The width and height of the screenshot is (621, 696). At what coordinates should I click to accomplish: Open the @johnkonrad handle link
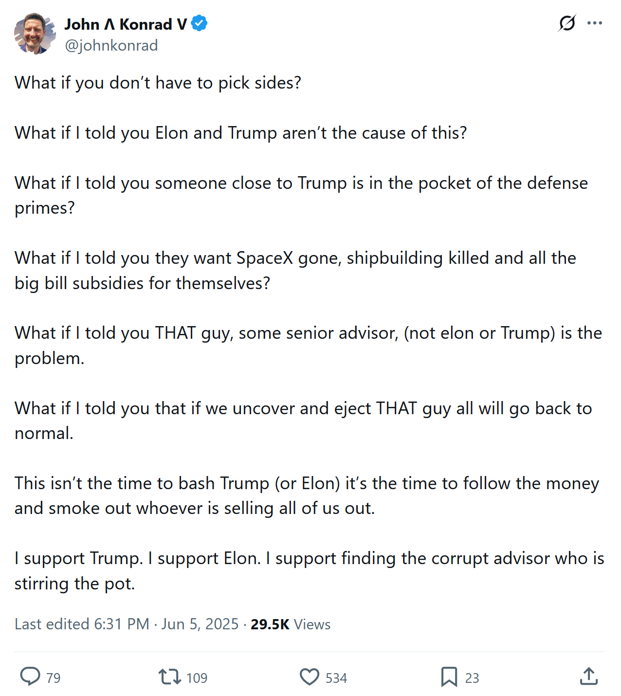[111, 45]
